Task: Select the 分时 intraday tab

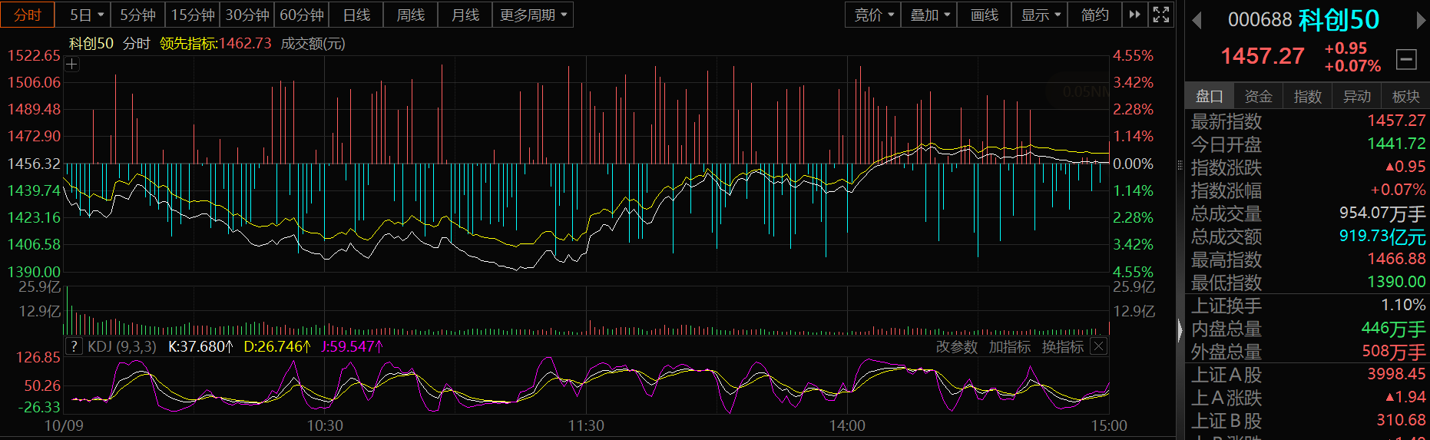Action: coord(28,15)
